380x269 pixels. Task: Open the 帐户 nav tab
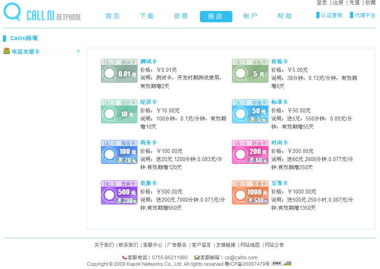click(x=250, y=16)
